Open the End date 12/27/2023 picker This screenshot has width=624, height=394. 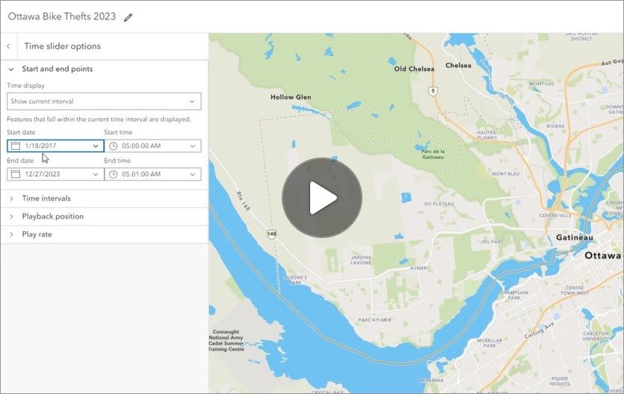point(55,174)
